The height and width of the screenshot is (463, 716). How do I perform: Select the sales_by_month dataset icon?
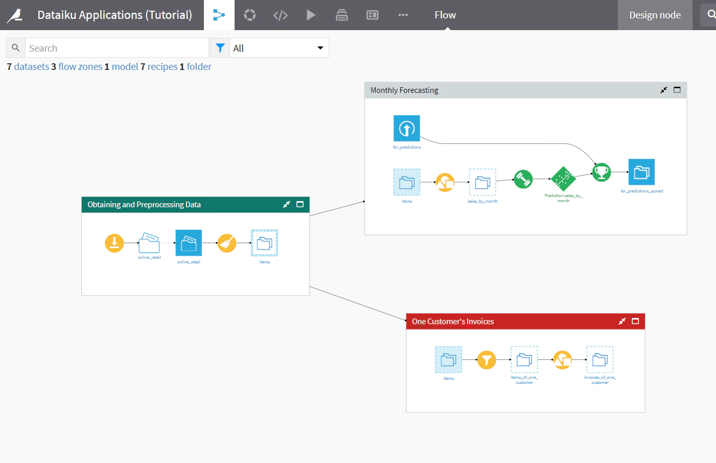[x=482, y=182]
